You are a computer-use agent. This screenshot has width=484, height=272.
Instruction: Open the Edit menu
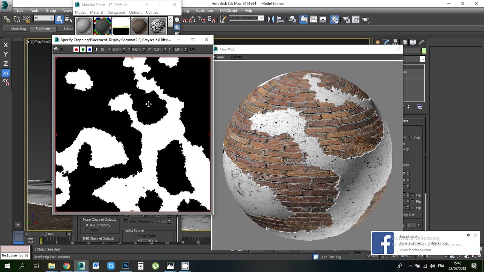click(x=20, y=11)
